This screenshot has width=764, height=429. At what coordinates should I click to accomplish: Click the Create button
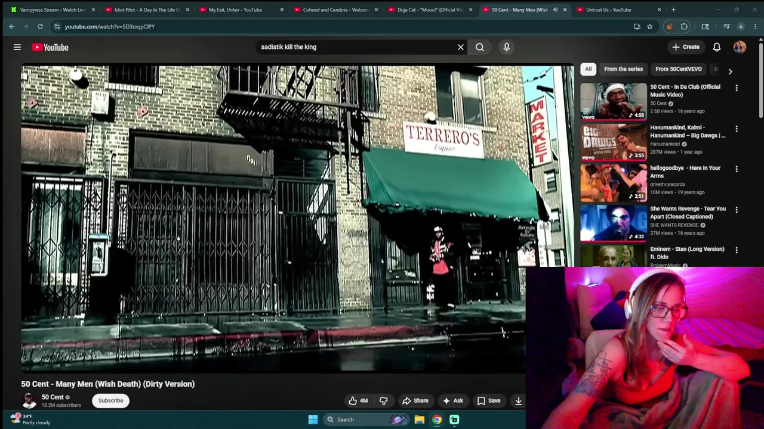(685, 47)
